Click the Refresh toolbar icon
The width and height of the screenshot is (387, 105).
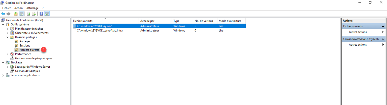pos(29,14)
